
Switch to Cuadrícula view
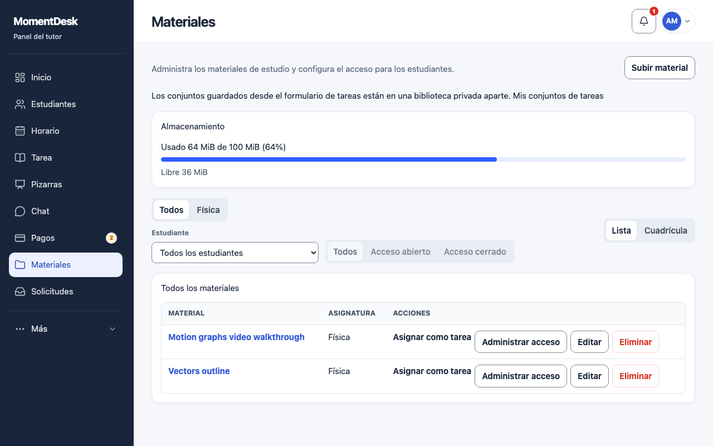click(x=666, y=231)
